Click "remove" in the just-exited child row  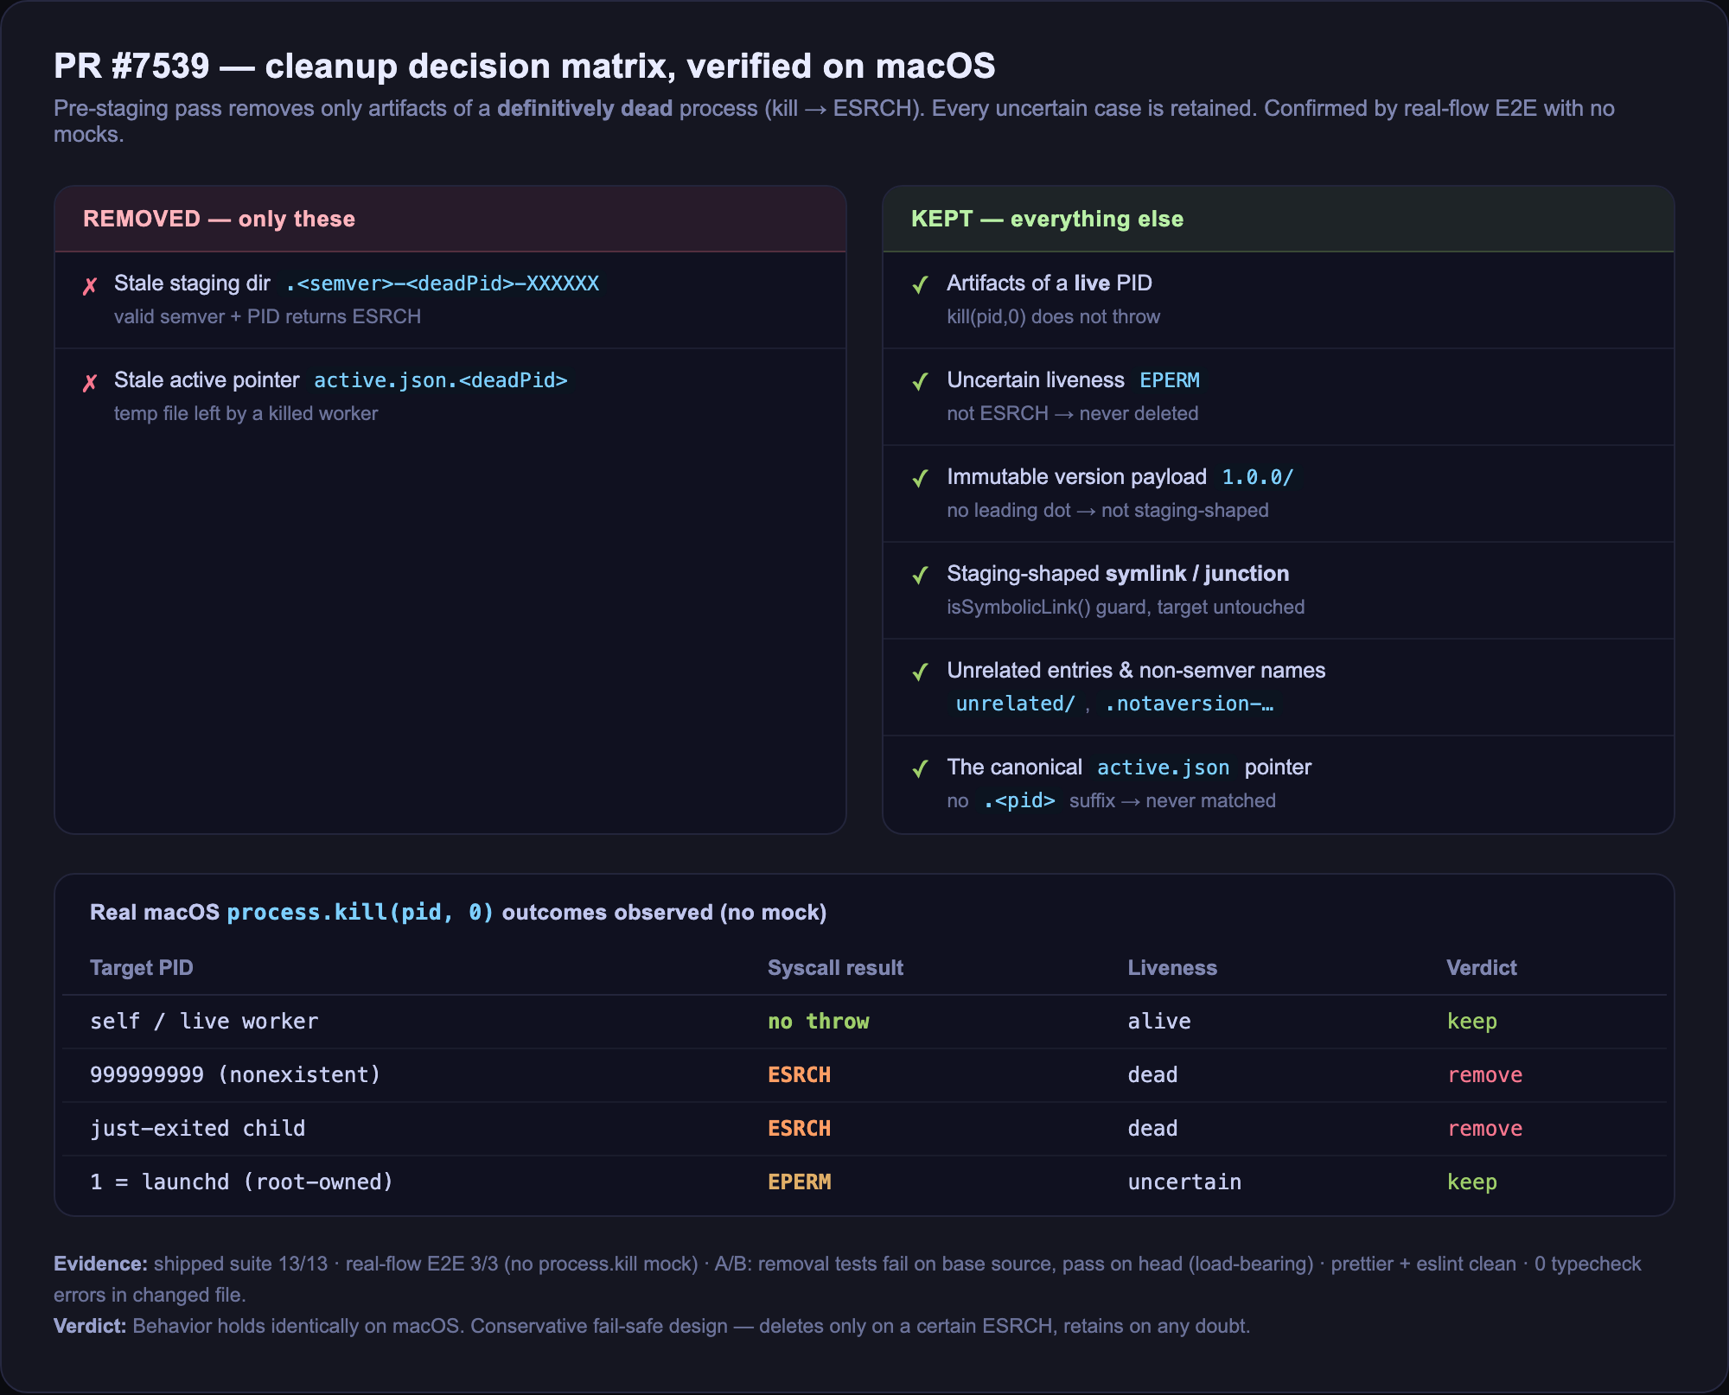click(1485, 1129)
